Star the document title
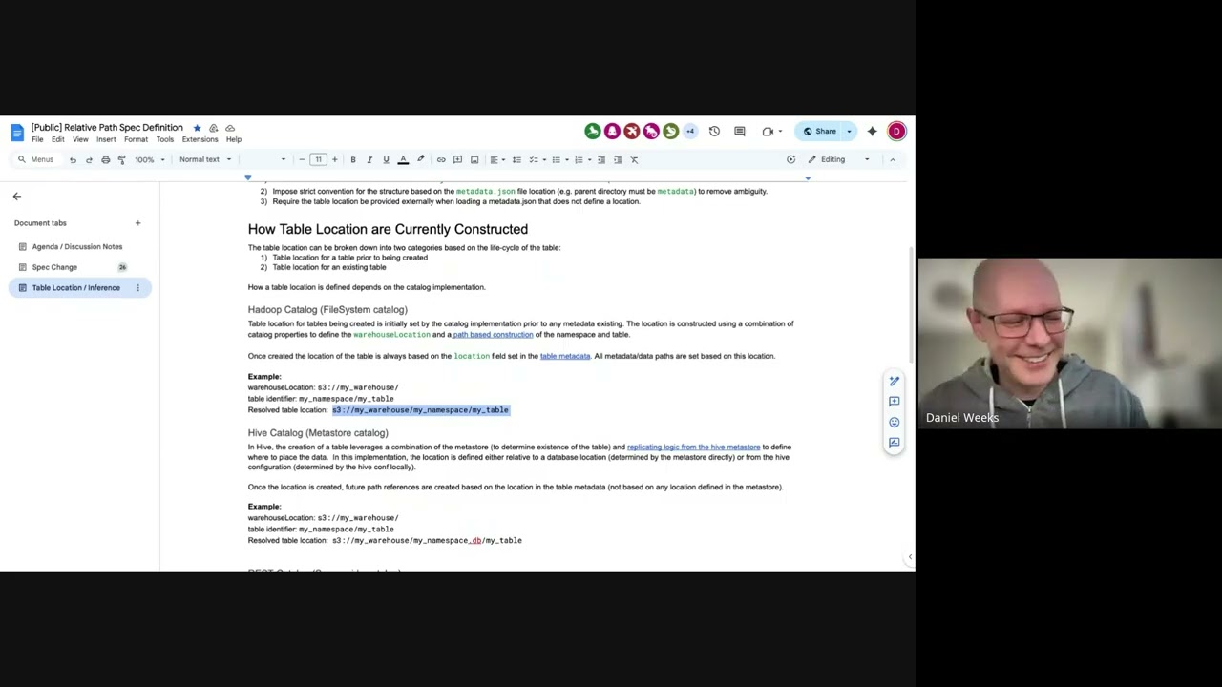 (x=197, y=128)
